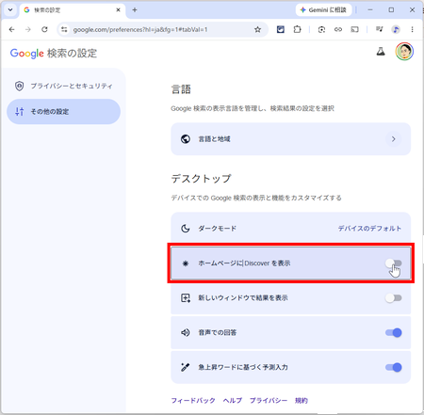Turn off 音声での回答 switch
Image resolution: width=424 pixels, height=415 pixels.
pos(394,332)
